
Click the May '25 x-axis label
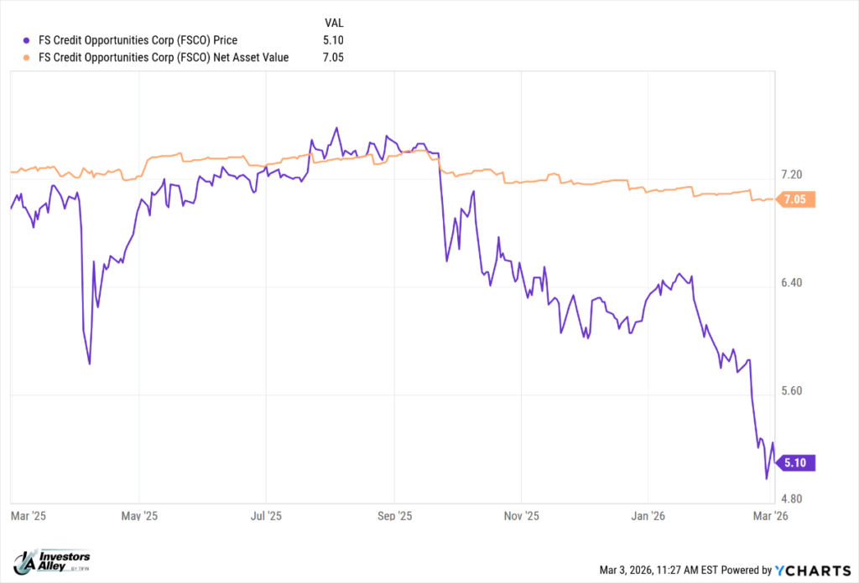click(x=140, y=516)
